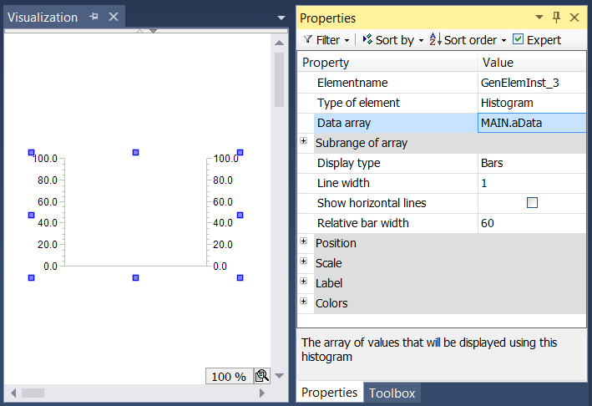Click the horizontal scrollbar right arrow
The image size is (592, 406).
261,393
